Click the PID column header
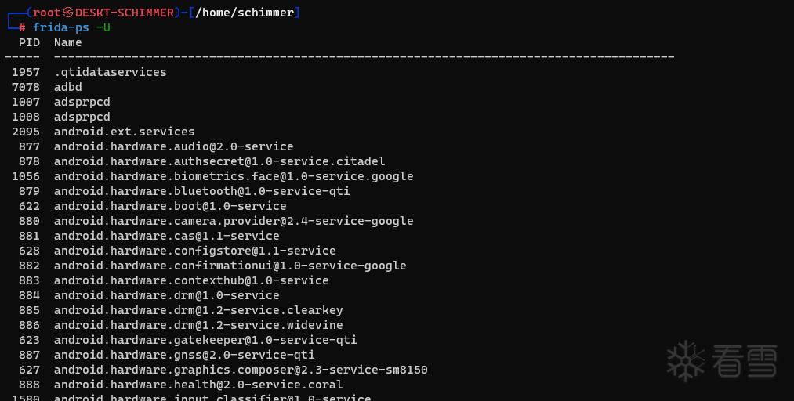This screenshot has width=794, height=401. click(x=29, y=42)
